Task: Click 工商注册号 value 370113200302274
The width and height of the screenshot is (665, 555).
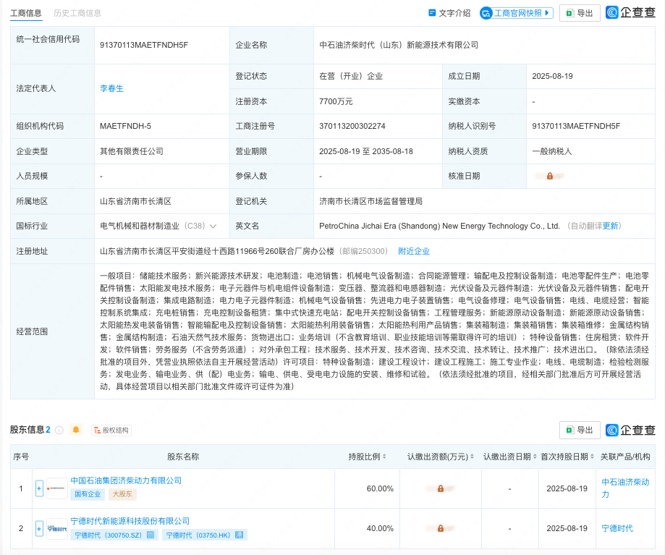Action: [352, 126]
